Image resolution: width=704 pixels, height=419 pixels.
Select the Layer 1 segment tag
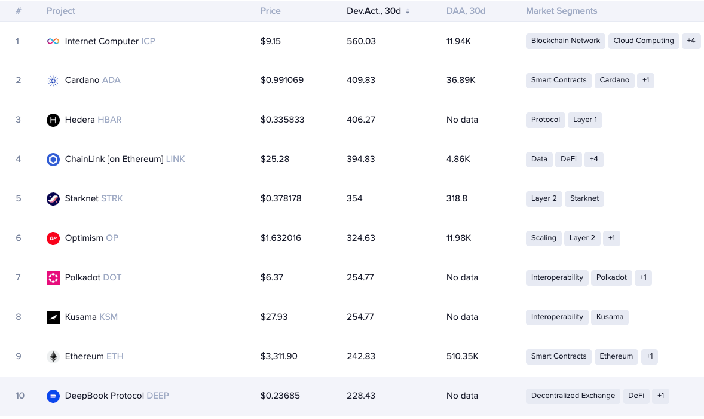[x=585, y=120]
